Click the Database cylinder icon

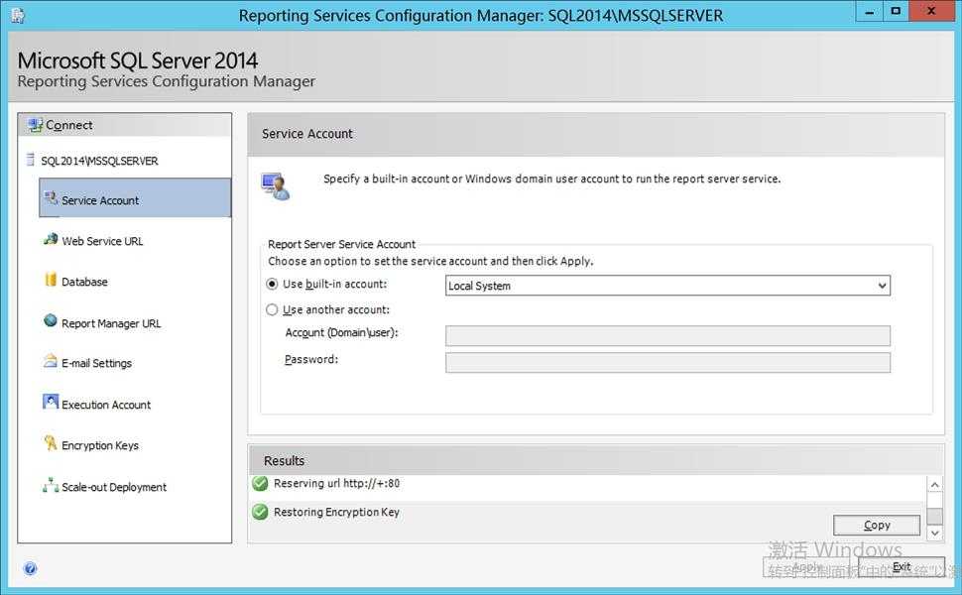tap(51, 280)
